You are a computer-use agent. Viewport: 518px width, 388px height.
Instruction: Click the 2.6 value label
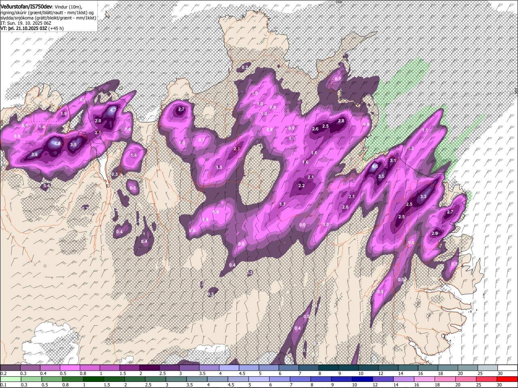coord(316,129)
